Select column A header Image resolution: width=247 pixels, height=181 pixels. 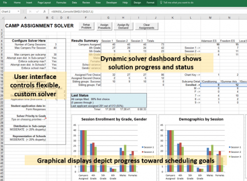pyautogui.click(x=25, y=18)
